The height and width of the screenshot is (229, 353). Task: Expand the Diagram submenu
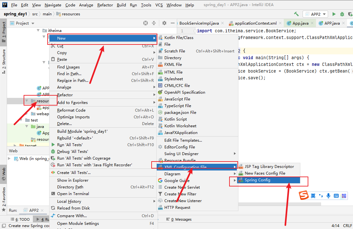click(x=198, y=174)
